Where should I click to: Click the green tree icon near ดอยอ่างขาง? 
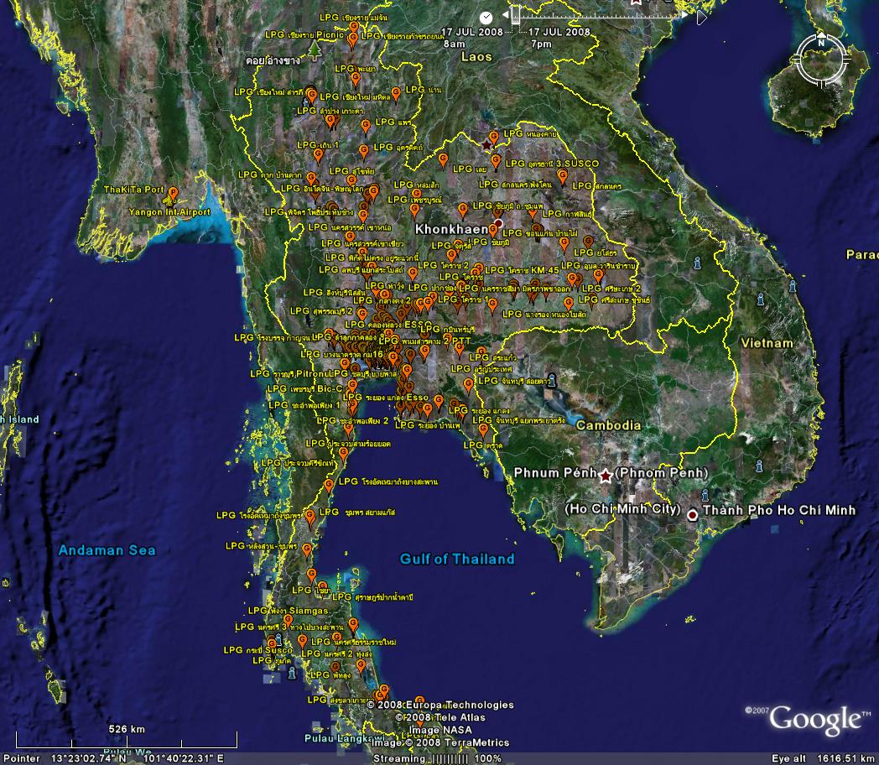point(315,51)
